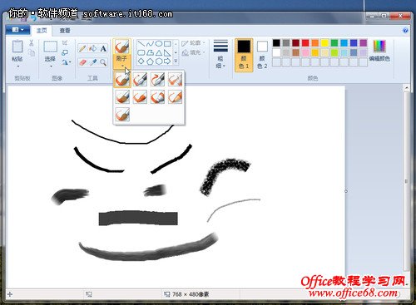Select the Text tool (A icon)
The image size is (416, 305).
(x=103, y=49)
